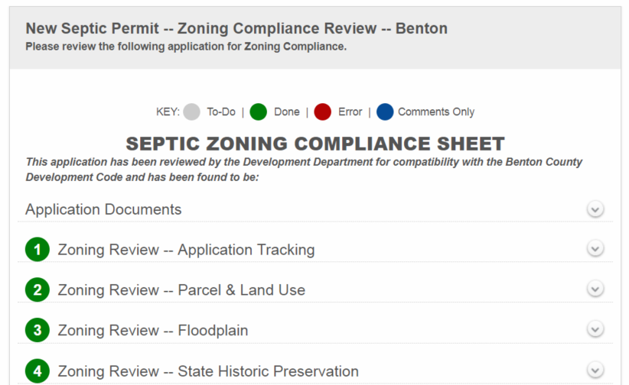Click the red Error key circle
This screenshot has height=385, width=629.
pos(322,112)
